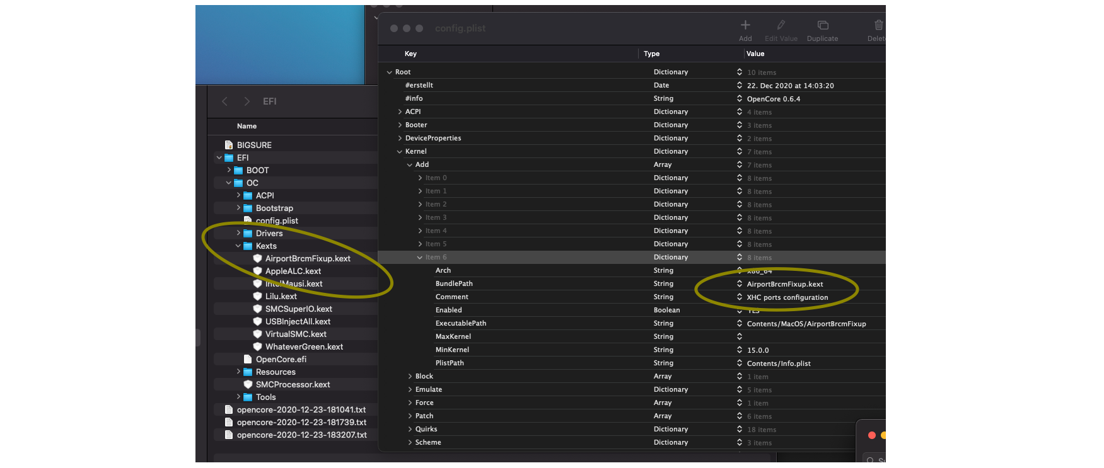Select the OpenCore.efi file in Finder
Image resolution: width=1104 pixels, height=468 pixels.
281,359
